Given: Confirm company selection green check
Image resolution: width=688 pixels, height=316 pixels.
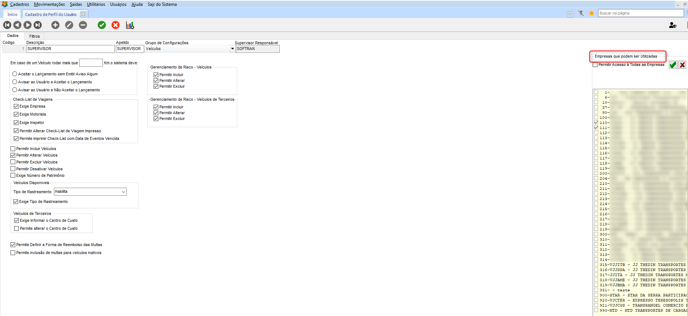Looking at the screenshot, I should [x=673, y=65].
